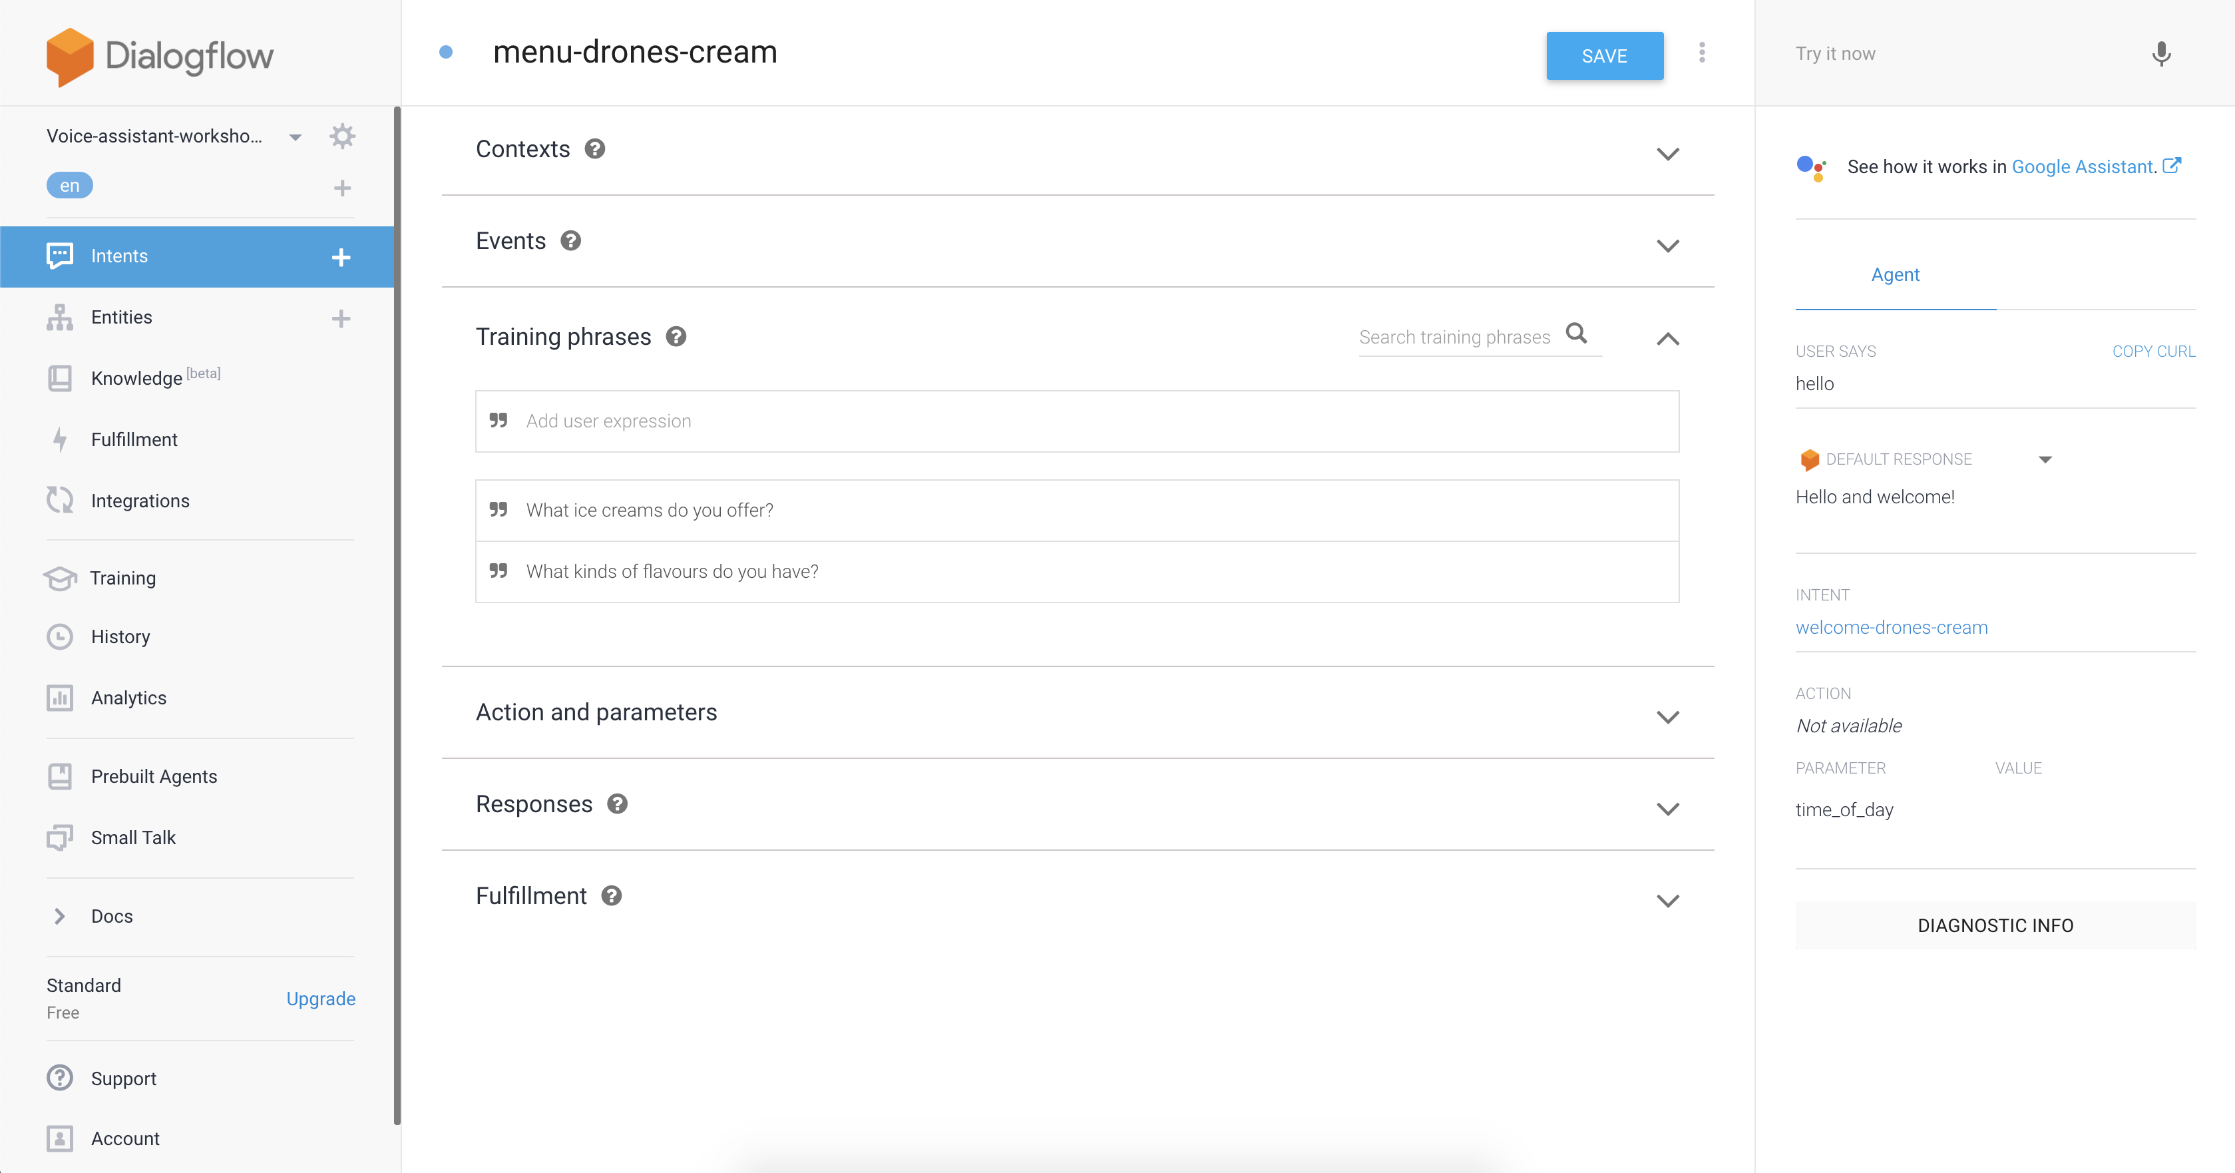The width and height of the screenshot is (2235, 1173).
Task: Expand the Contexts section
Action: coord(1667,154)
